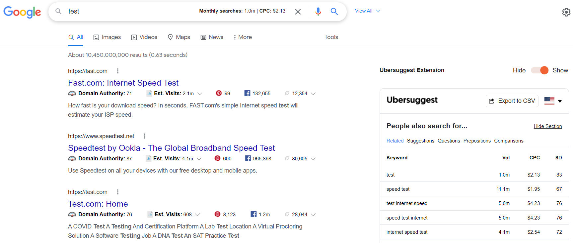Image resolution: width=573 pixels, height=243 pixels.
Task: Expand backlinks chevron beside 80,605
Action: click(x=313, y=159)
